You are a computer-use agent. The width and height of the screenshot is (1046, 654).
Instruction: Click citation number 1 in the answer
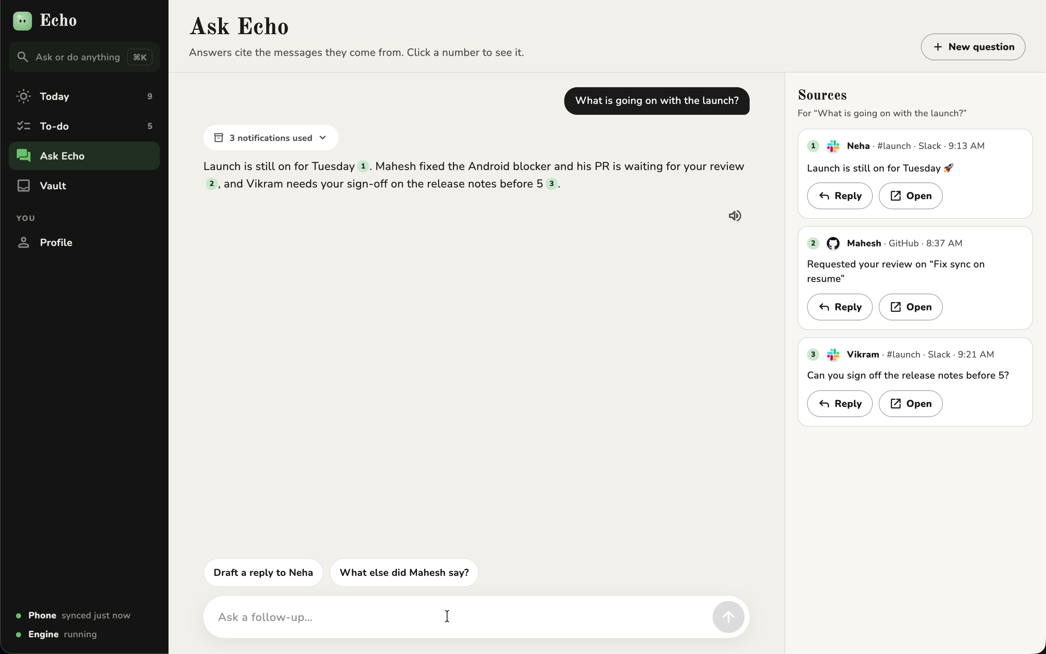pyautogui.click(x=363, y=166)
